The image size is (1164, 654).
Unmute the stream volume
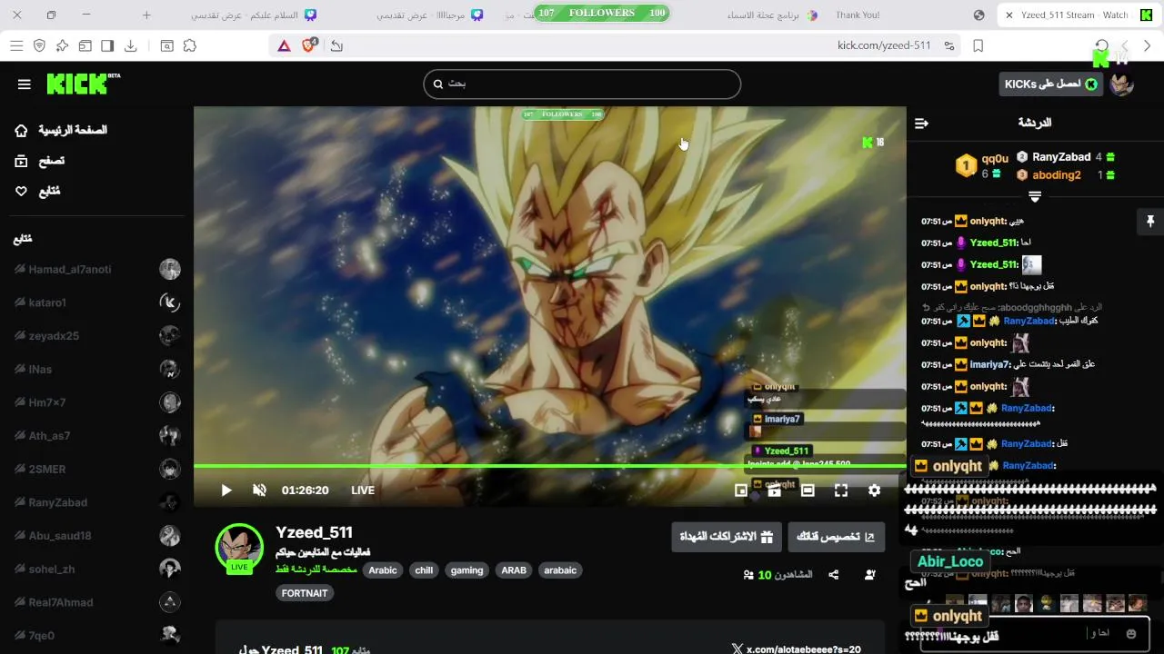(x=259, y=490)
